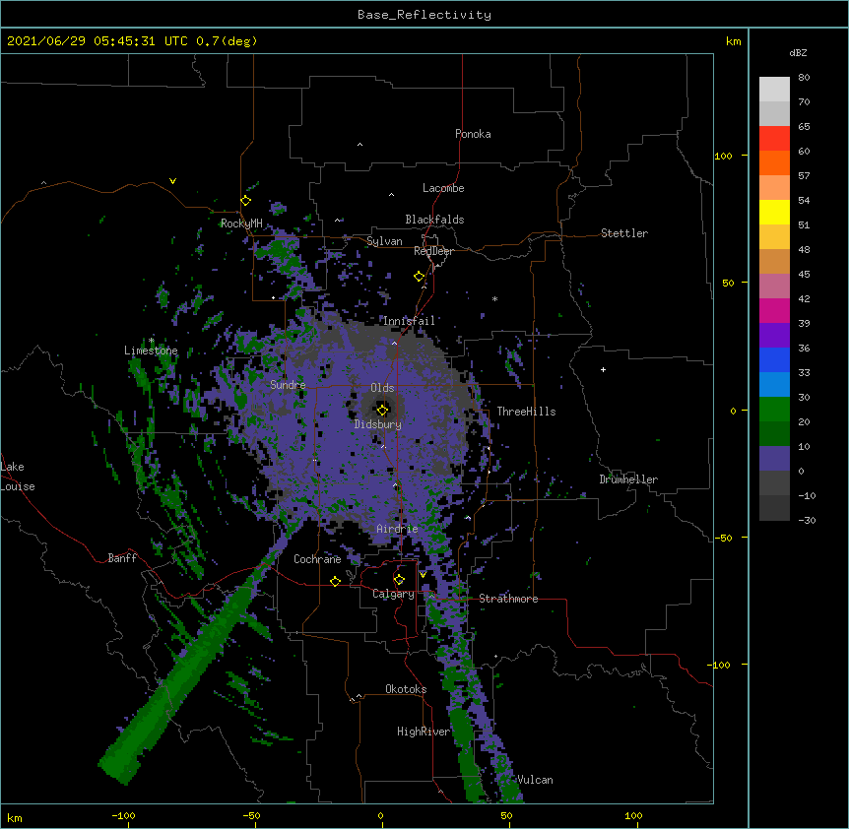Viewport: 849px width, 829px height.
Task: Select the bright blue 36 dBZ legend swatch
Action: [774, 359]
